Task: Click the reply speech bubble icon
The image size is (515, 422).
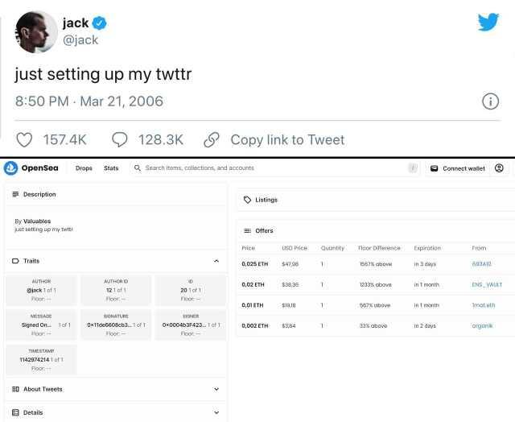Action: click(x=120, y=139)
